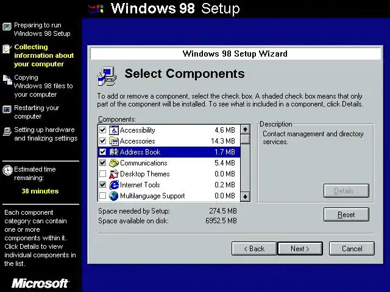The image size is (390, 292).
Task: Click the components list scrollbar thumb
Action: (x=245, y=139)
